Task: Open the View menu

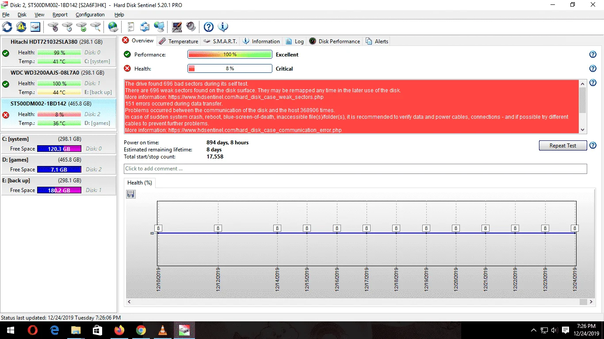Action: tap(39, 15)
